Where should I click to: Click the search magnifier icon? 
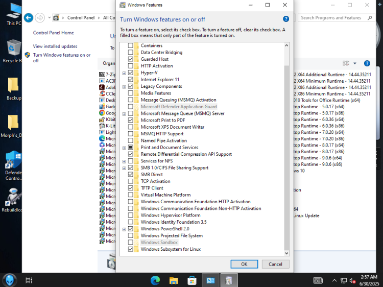pos(370,18)
